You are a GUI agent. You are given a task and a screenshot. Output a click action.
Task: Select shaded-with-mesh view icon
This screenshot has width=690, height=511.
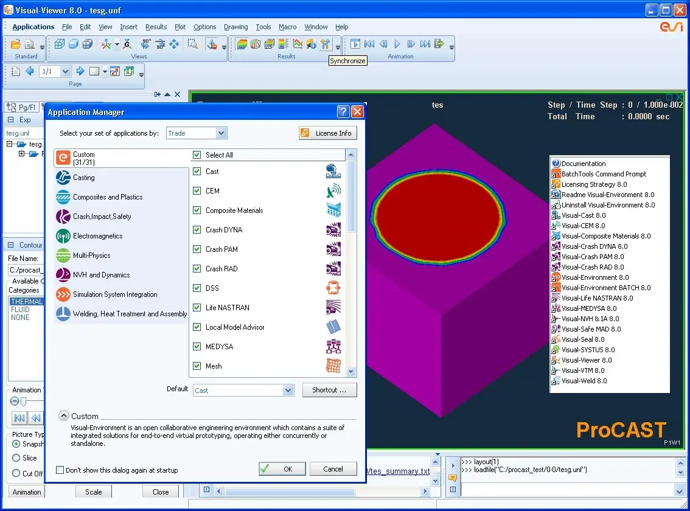click(x=88, y=44)
